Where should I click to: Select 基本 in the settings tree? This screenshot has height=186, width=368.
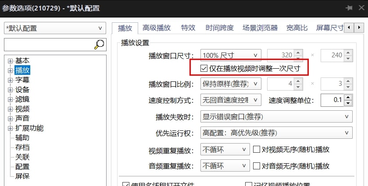pyautogui.click(x=22, y=61)
